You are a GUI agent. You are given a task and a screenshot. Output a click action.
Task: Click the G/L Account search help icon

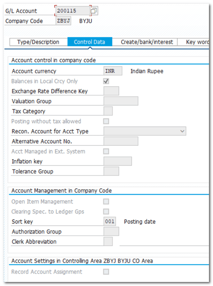[94, 11]
